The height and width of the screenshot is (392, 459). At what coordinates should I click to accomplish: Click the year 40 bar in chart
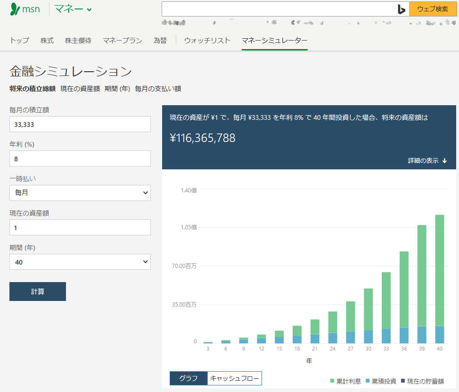pos(440,278)
